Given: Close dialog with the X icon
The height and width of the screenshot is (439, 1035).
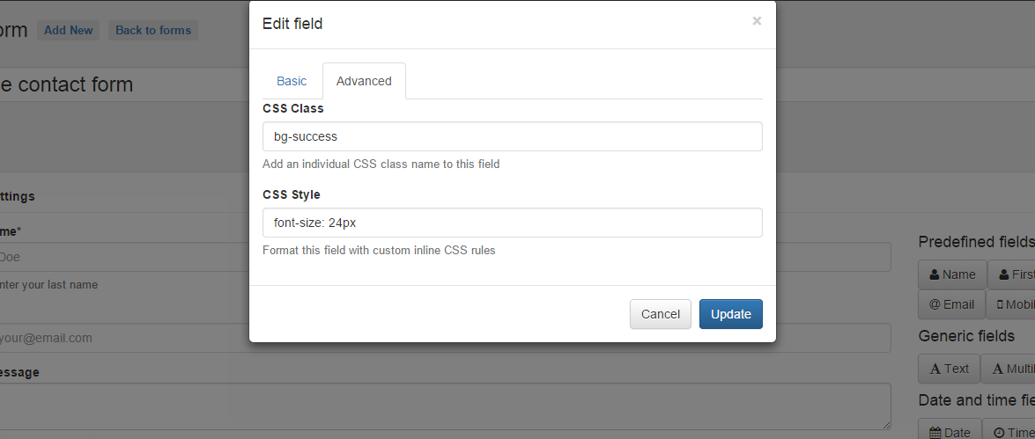Looking at the screenshot, I should pyautogui.click(x=757, y=21).
